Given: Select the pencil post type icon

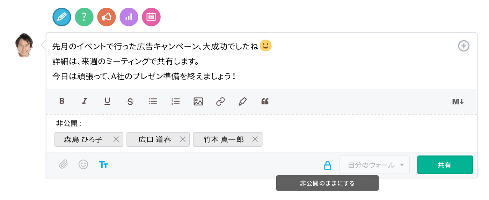Looking at the screenshot, I should [x=62, y=17].
